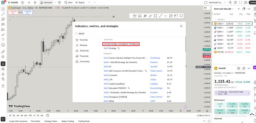Start bar Replay mode
Image resolution: width=256 pixels, height=123 pixels.
pos(80,3)
